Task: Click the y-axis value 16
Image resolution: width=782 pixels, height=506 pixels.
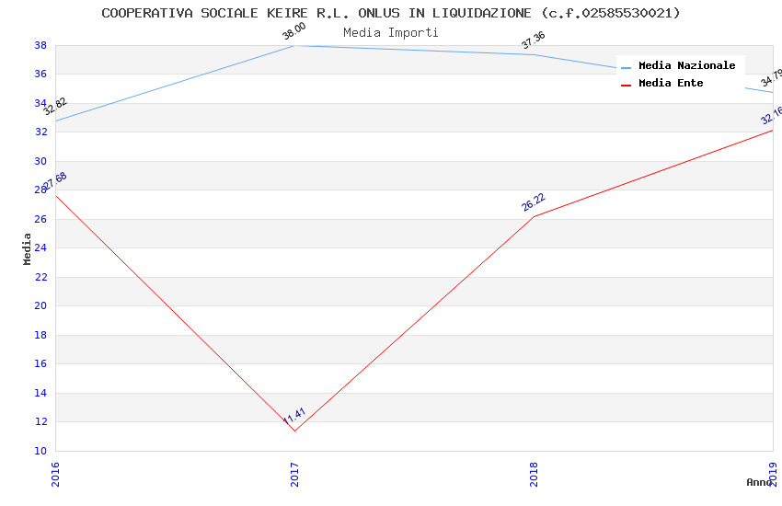Action: (x=40, y=364)
